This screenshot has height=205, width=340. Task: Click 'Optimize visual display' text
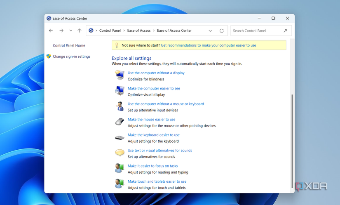coord(146,95)
